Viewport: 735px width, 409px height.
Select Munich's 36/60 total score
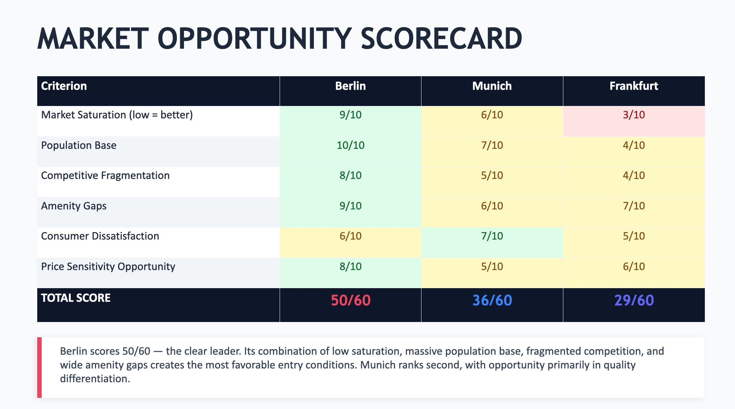492,300
